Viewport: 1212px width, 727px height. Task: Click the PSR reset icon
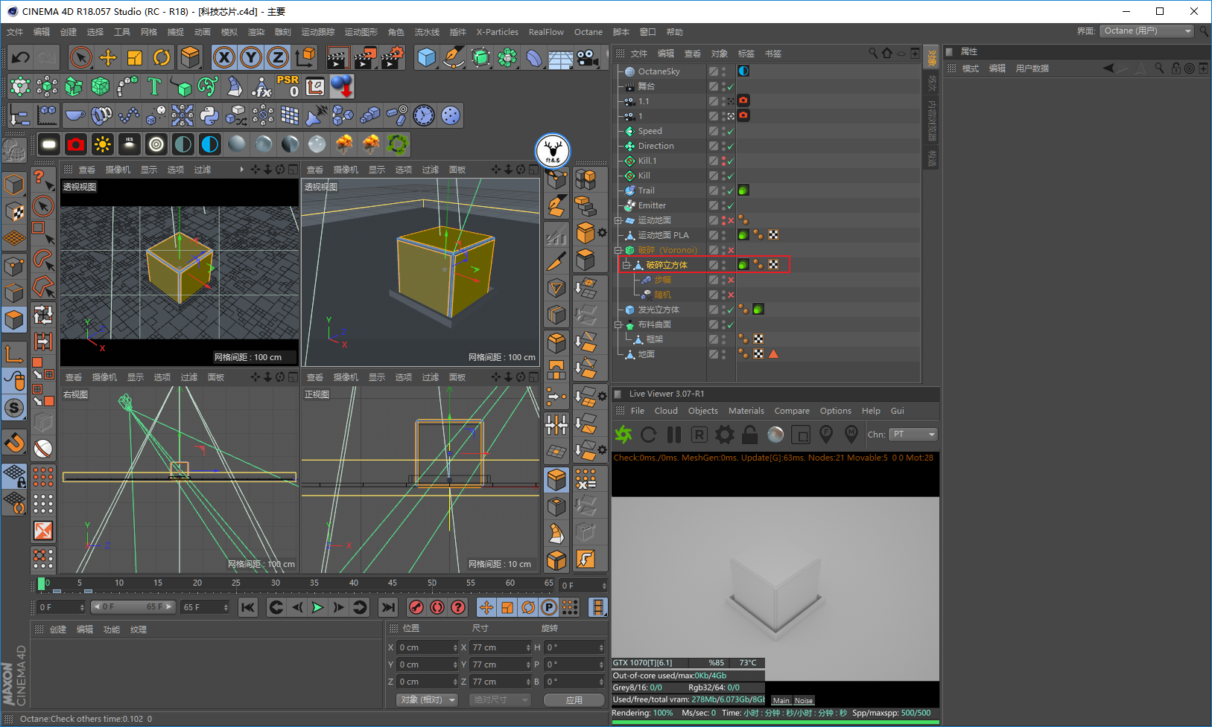288,86
